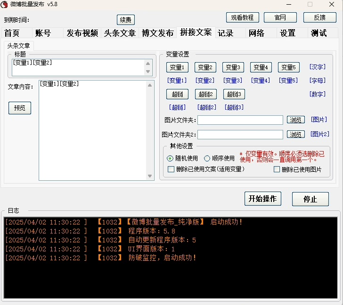Insert the blue [超链2] tag link

click(x=207, y=107)
